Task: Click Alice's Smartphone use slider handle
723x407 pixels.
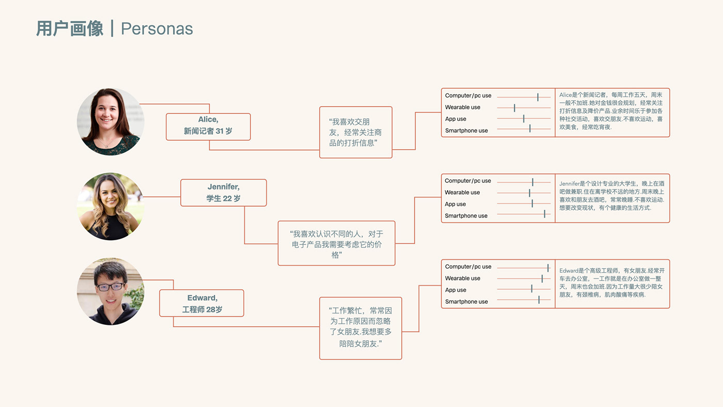Action: 530,128
